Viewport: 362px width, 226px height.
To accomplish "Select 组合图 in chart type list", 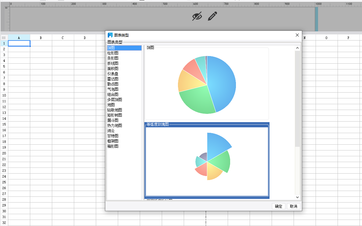I will pos(124,94).
